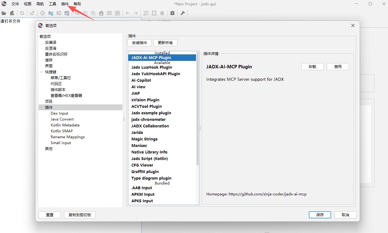
Task: Click the text search magnifier toolbar icon
Action: tap(77, 13)
